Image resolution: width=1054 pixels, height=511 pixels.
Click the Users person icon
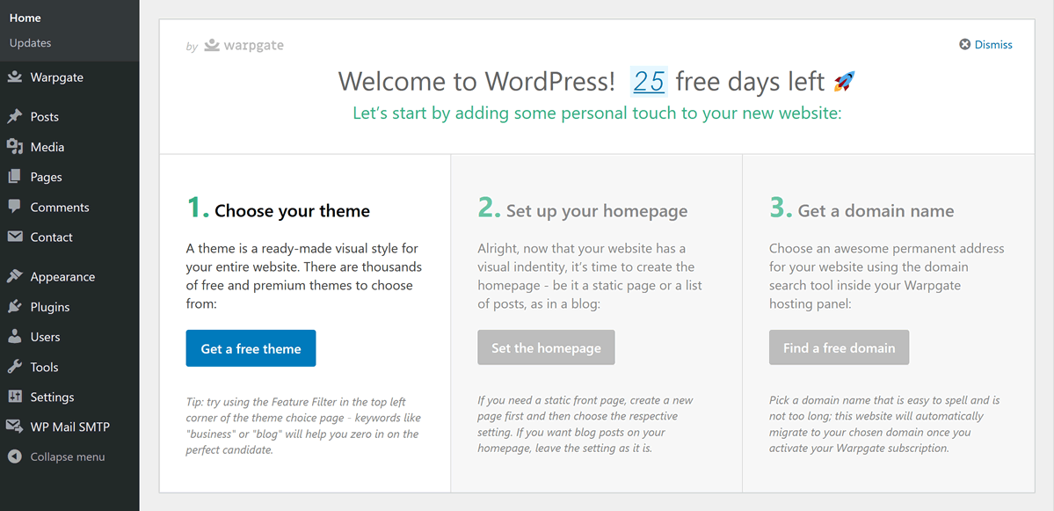coord(14,337)
